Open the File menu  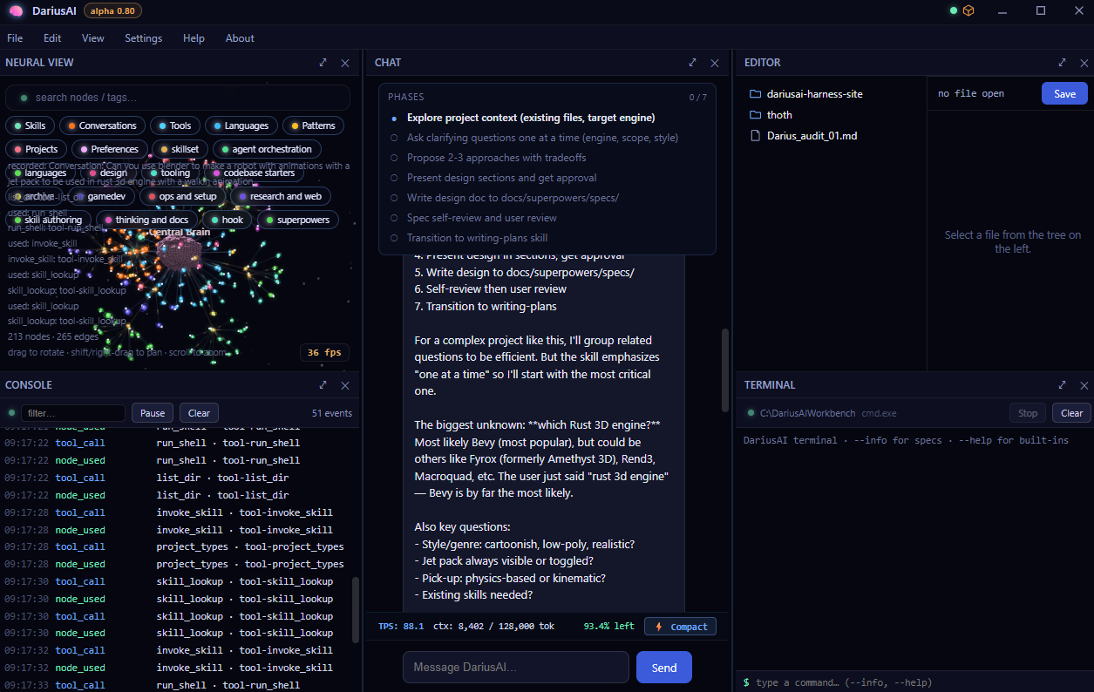[x=15, y=38]
